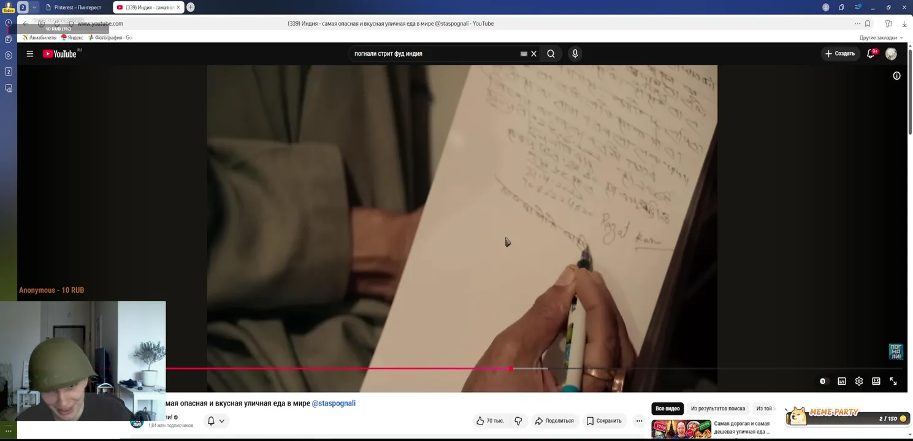
Task: Select the Из той chip
Action: [765, 409]
